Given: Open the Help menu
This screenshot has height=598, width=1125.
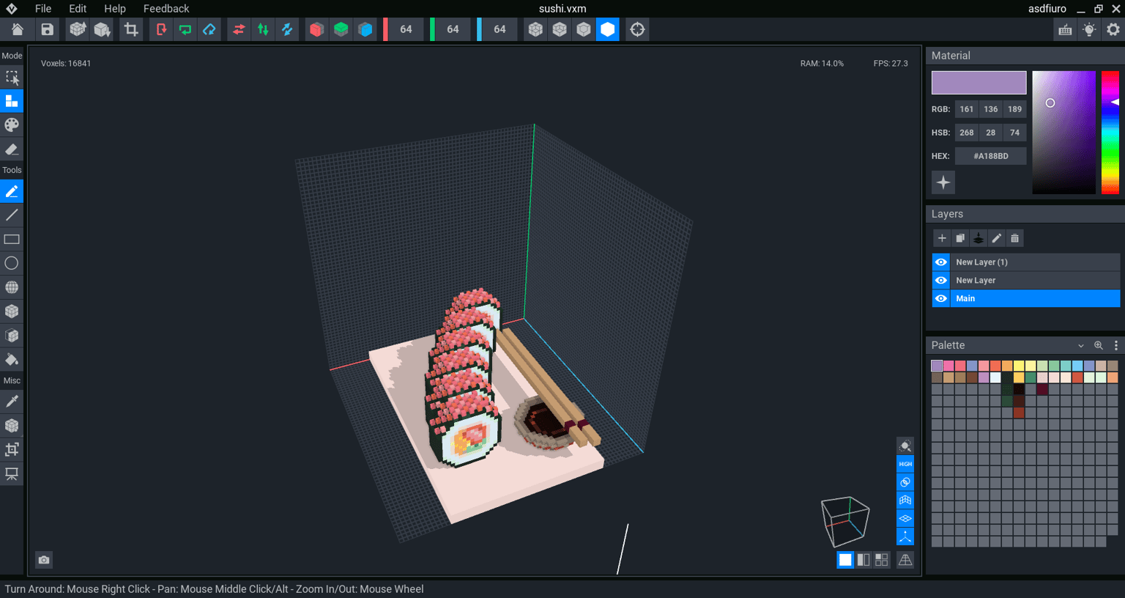Looking at the screenshot, I should click(115, 9).
